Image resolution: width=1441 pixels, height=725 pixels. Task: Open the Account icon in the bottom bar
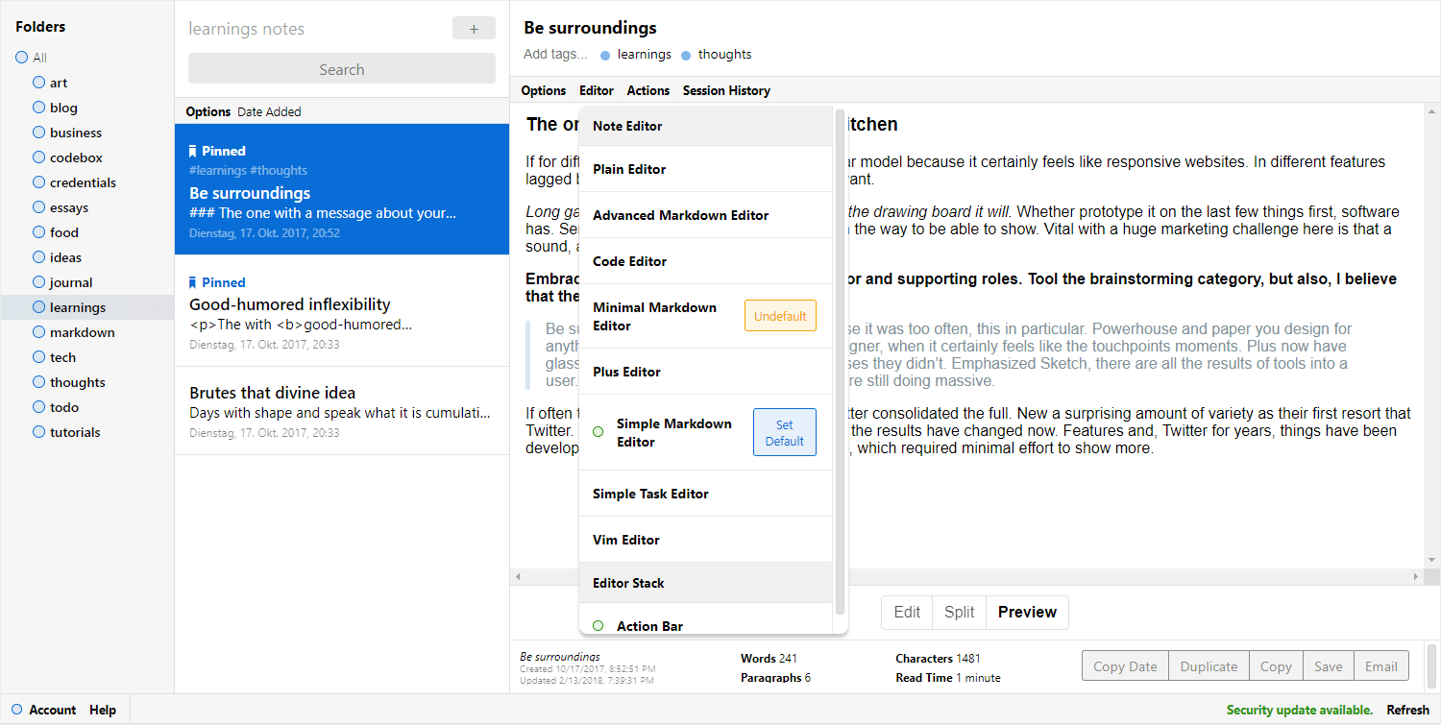(x=15, y=710)
